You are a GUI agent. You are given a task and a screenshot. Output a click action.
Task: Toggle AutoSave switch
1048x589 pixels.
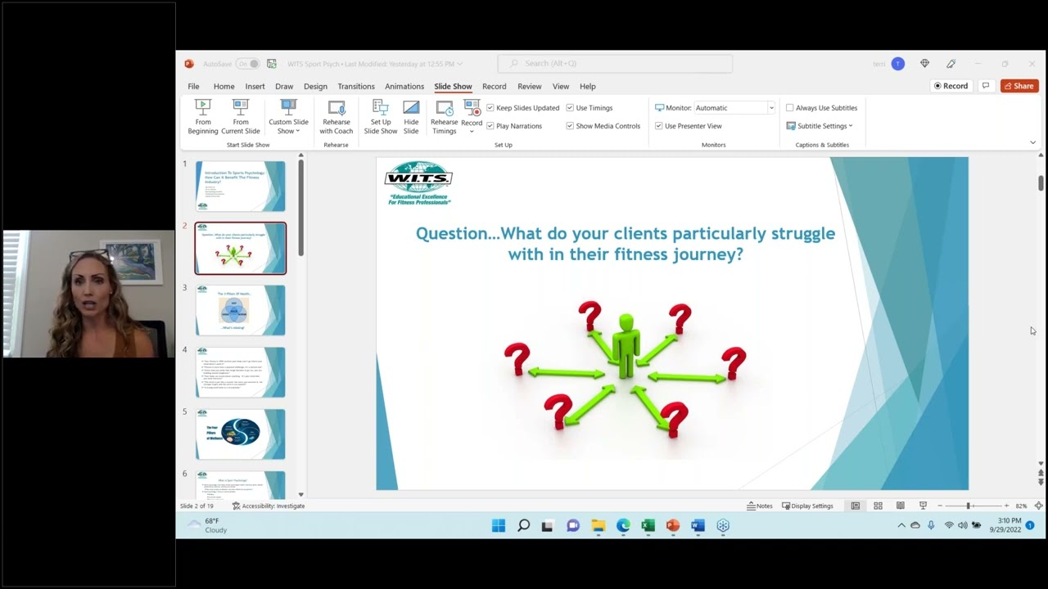click(x=249, y=64)
